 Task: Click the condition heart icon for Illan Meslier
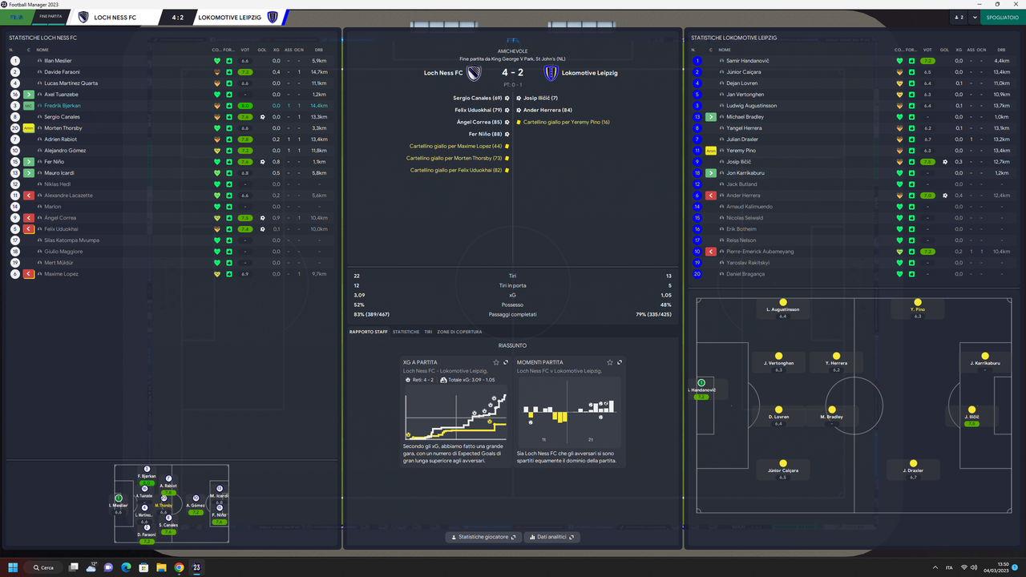click(216, 61)
